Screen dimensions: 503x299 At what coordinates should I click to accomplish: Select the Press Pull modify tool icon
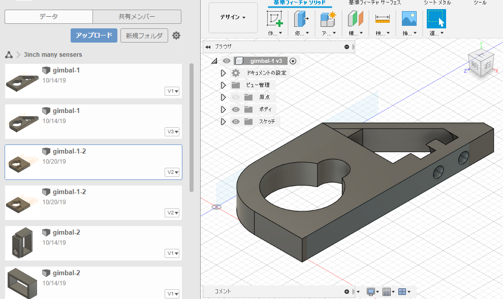pos(301,19)
